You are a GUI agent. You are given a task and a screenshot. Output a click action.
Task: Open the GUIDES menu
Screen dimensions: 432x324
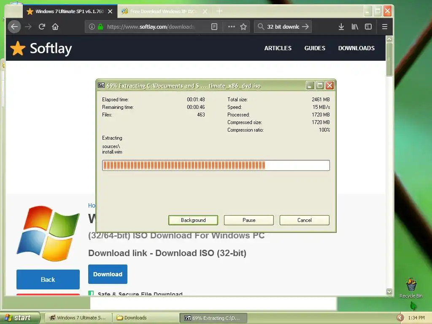(315, 48)
